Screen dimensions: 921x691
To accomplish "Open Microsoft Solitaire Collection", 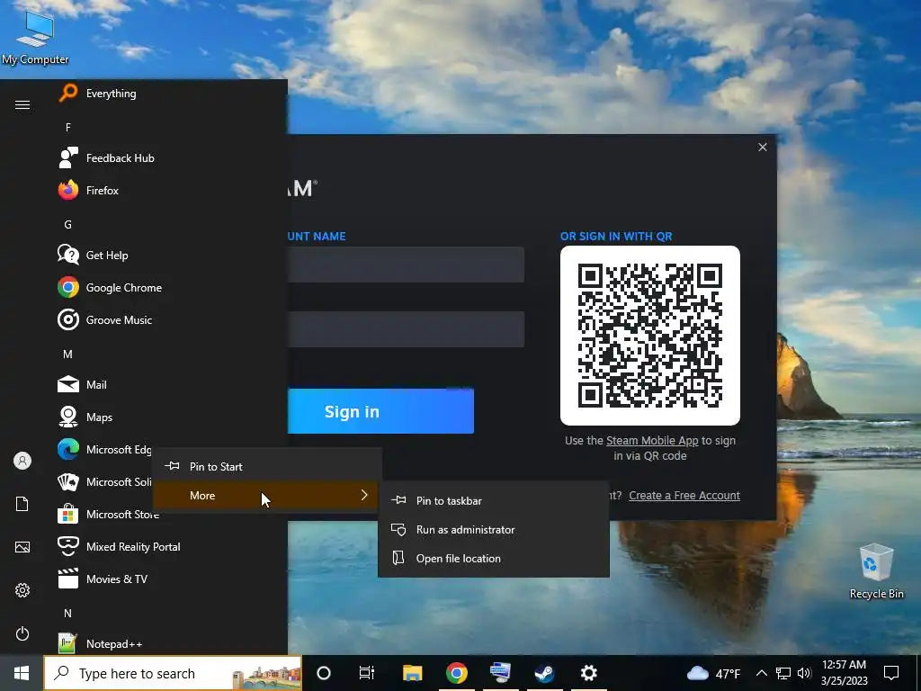I will click(x=103, y=482).
